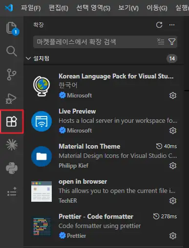The height and width of the screenshot is (248, 189).
Task: Click the Korean Language Pack globe icon
Action: click(x=42, y=86)
